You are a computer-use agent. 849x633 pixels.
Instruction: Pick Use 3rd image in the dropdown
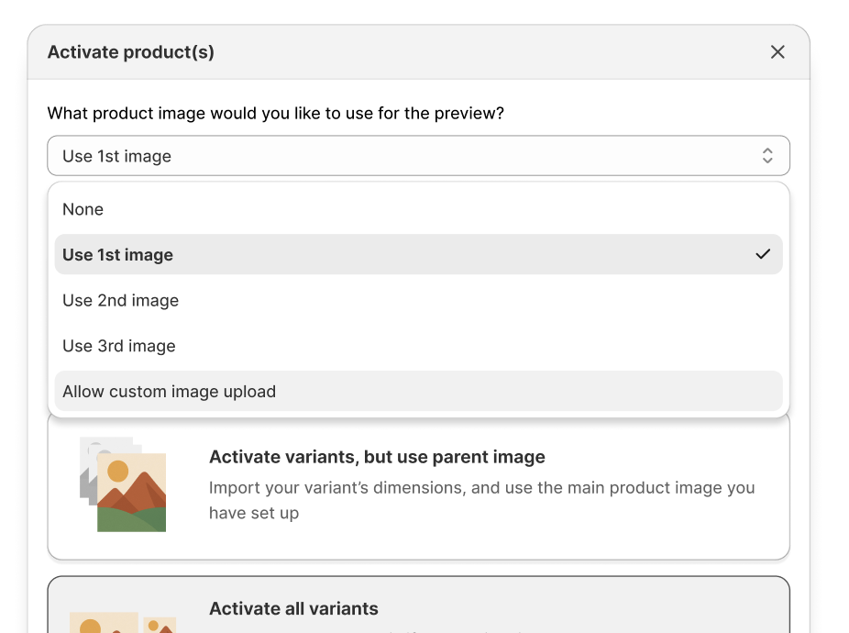click(x=118, y=346)
